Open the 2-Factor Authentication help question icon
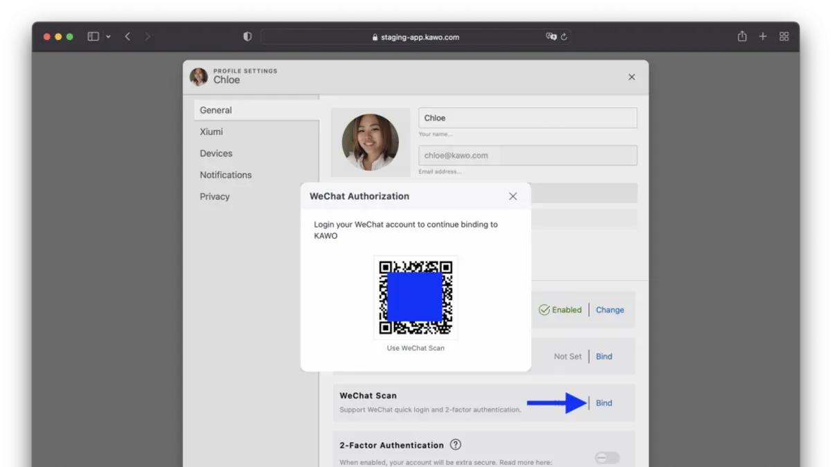 pyautogui.click(x=456, y=445)
